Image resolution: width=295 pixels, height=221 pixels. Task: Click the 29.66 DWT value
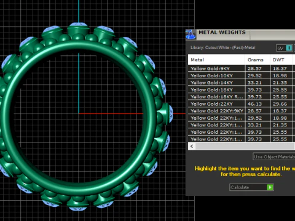pyautogui.click(x=280, y=104)
